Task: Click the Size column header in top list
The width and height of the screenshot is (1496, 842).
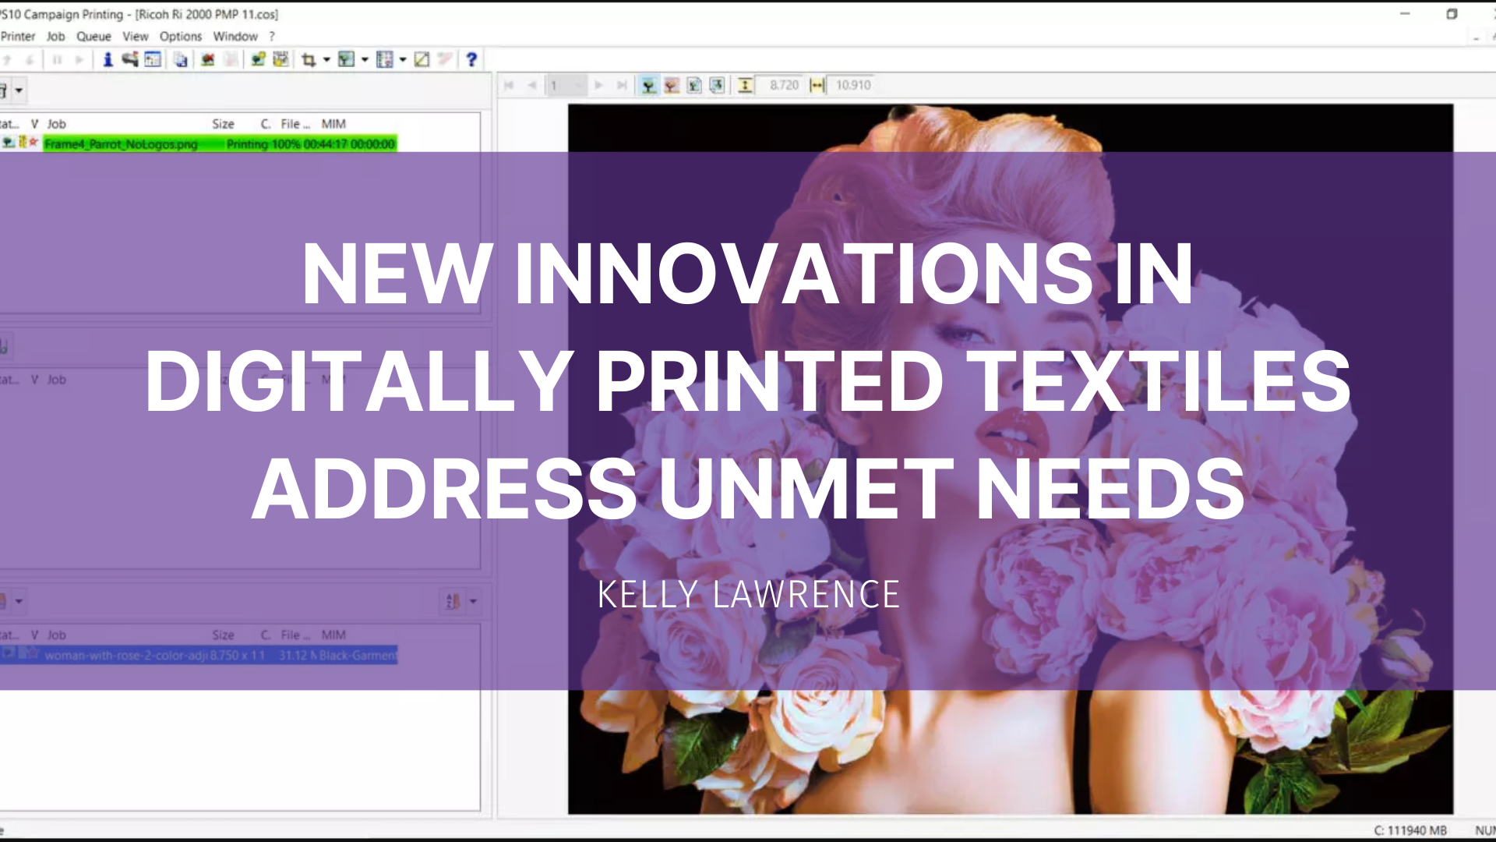Action: pos(224,124)
